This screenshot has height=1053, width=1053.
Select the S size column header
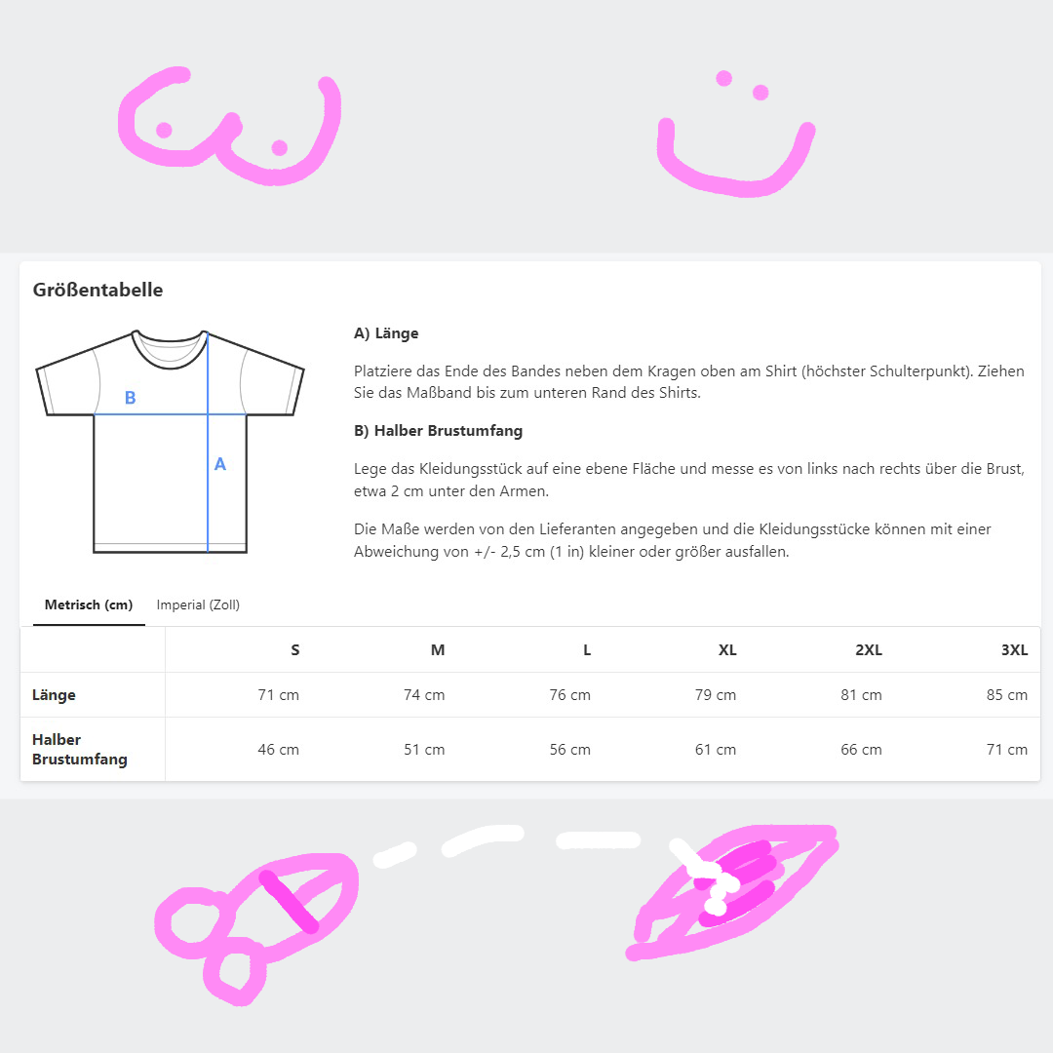pos(294,649)
